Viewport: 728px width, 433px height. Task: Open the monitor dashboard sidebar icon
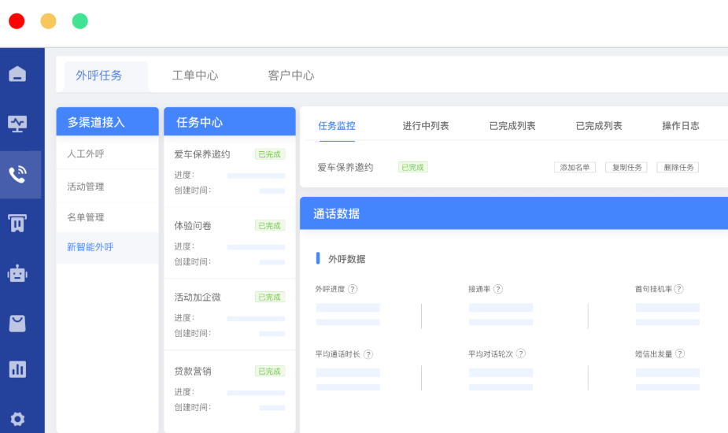(x=17, y=124)
